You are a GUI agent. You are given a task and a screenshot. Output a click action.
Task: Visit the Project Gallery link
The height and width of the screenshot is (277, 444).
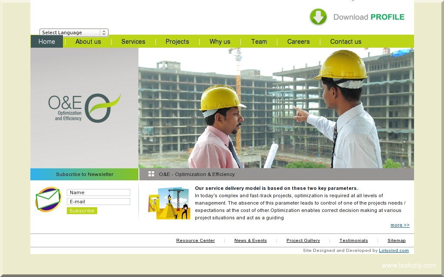[x=303, y=241]
